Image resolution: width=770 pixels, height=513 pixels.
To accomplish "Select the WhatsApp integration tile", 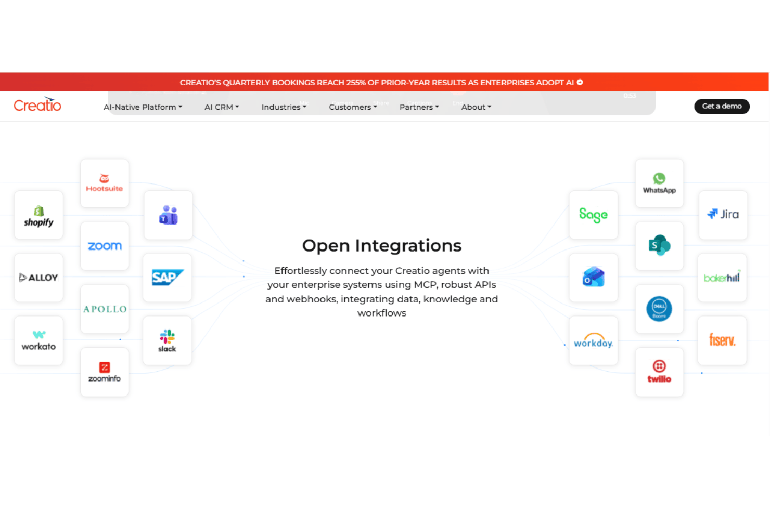I will click(659, 183).
